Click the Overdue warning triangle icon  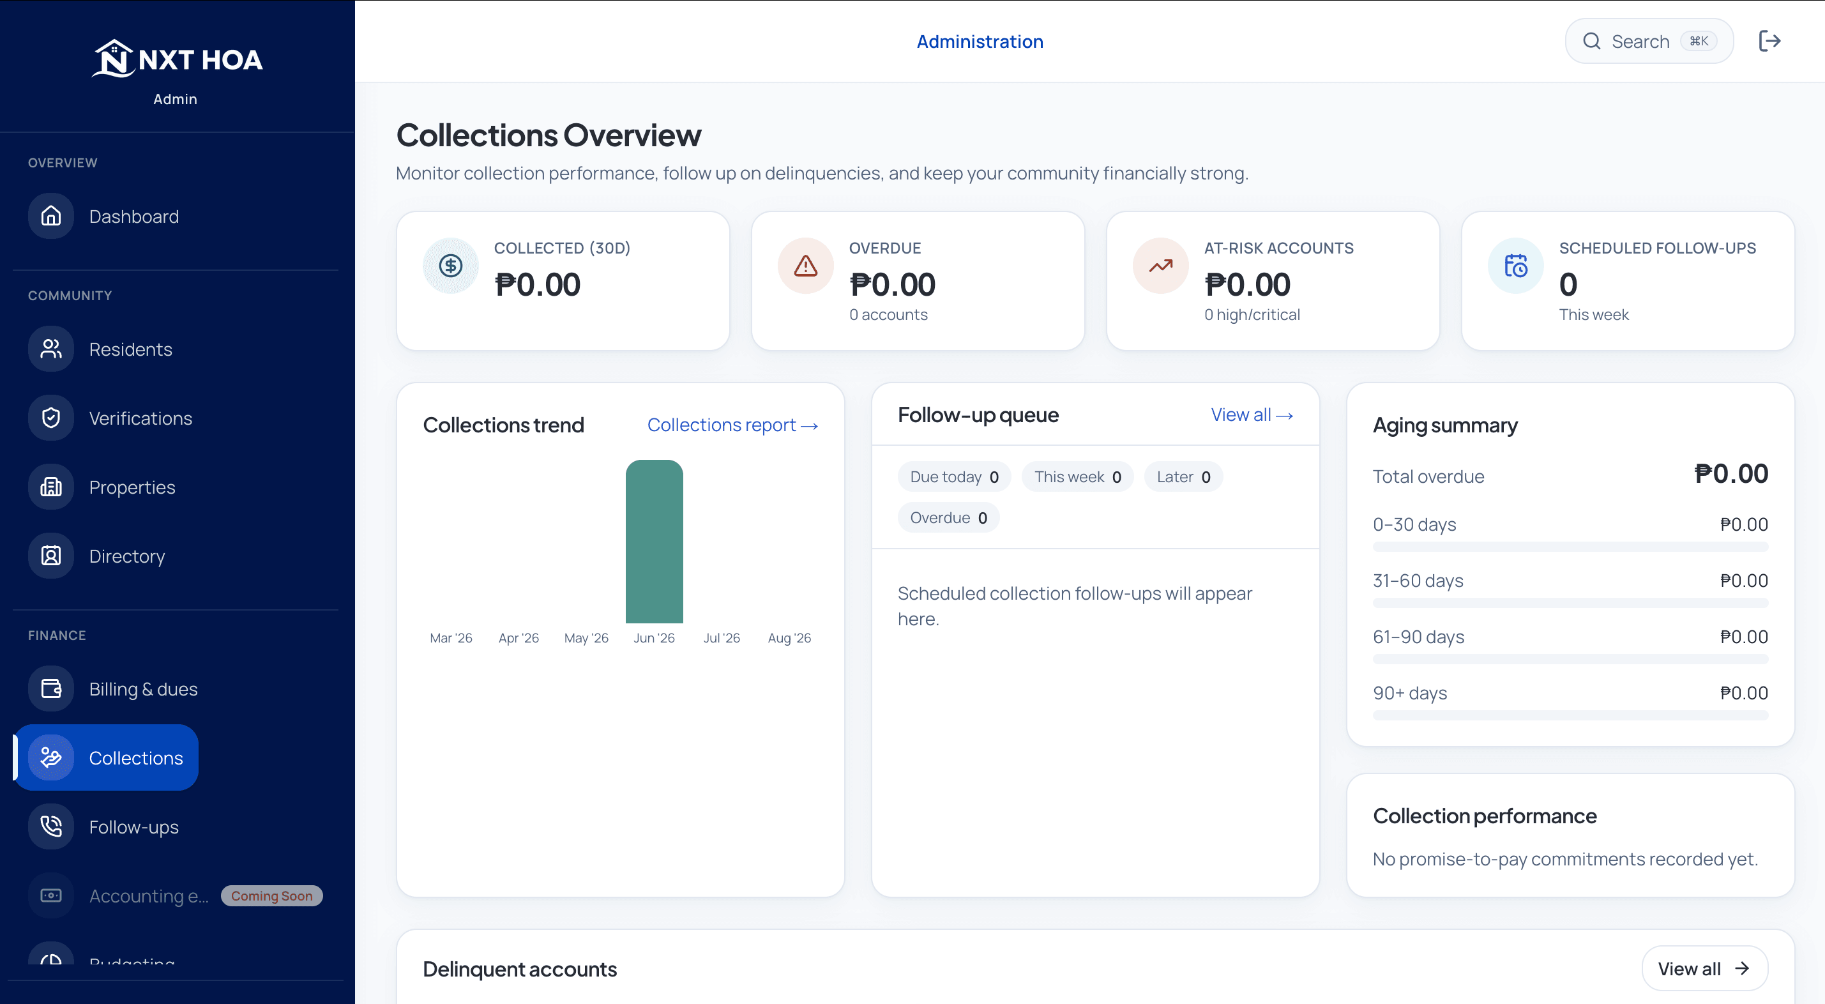click(x=805, y=266)
